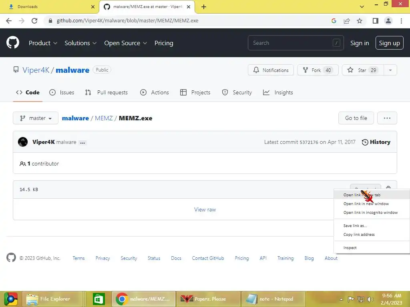This screenshot has height=307, width=410.
Task: Open the master branch dropdown
Action: coord(36,118)
